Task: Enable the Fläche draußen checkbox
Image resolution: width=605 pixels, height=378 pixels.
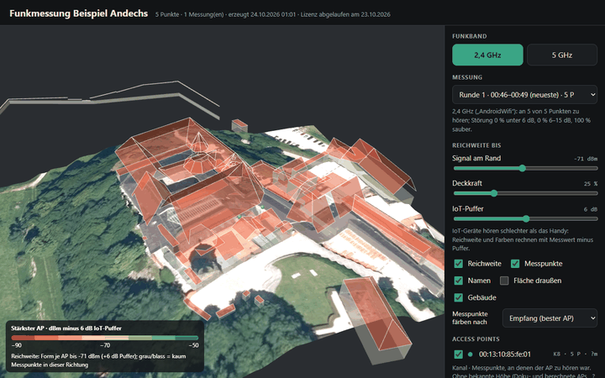Action: [x=504, y=281]
